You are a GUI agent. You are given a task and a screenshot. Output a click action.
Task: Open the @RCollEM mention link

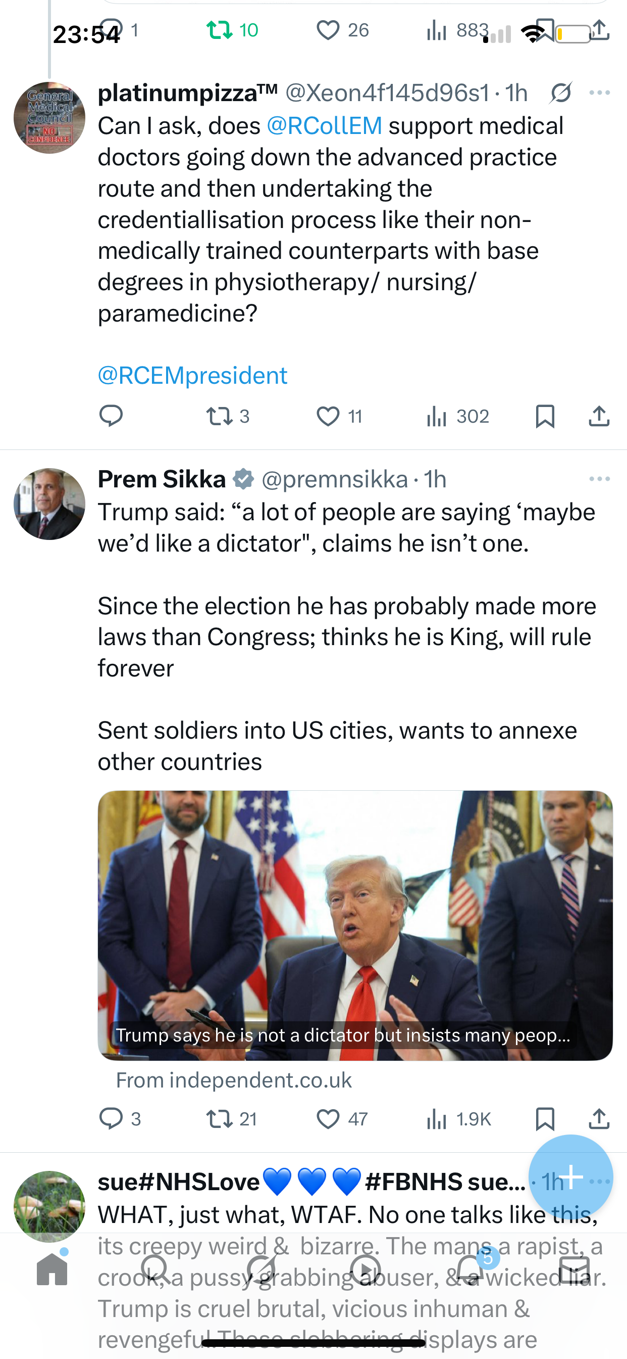324,126
